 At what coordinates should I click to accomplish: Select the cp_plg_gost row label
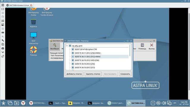coord(77,46)
